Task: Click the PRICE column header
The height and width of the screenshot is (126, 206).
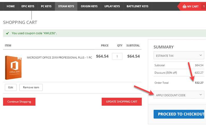Action: click(105, 46)
